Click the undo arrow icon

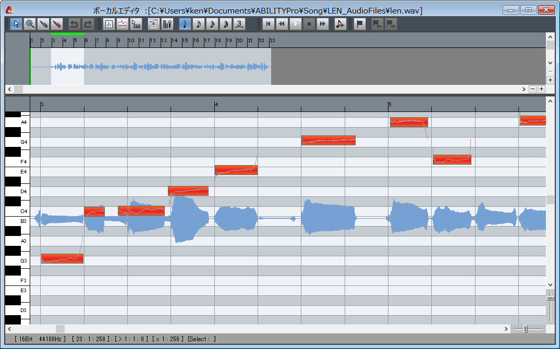75,24
